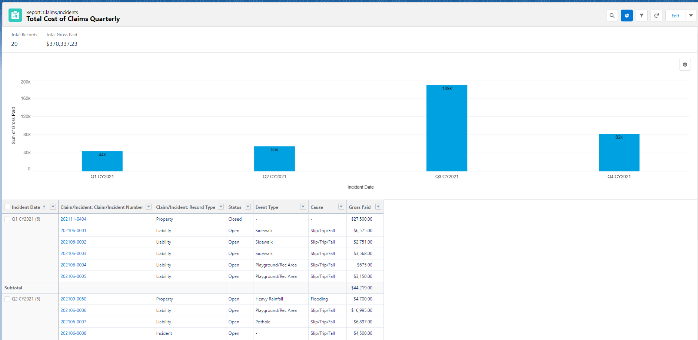This screenshot has width=698, height=340.
Task: Click the Edit button
Action: tap(675, 16)
